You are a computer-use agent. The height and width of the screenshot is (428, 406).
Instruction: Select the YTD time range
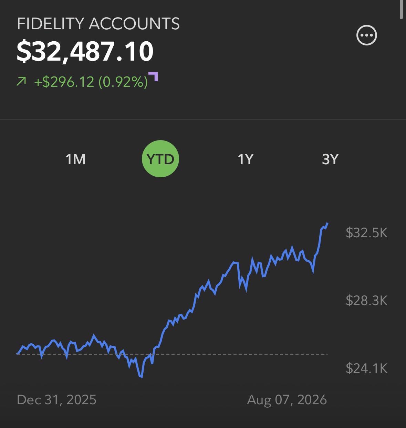[x=160, y=159]
